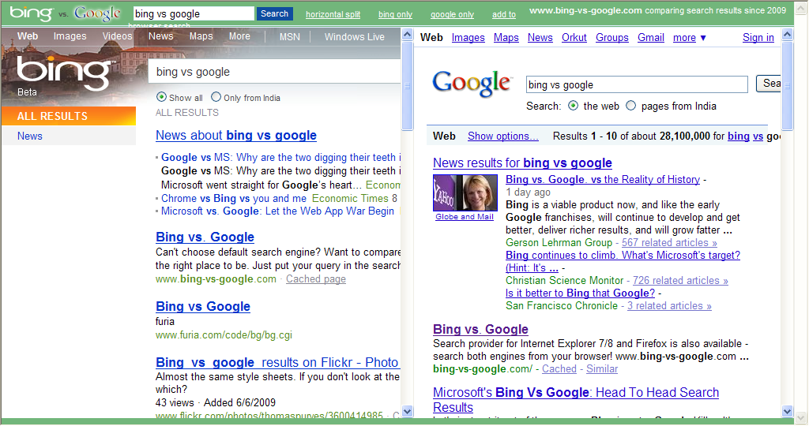Viewport: 809px width, 426px height.
Task: Open Bing result from furia.com
Action: pos(203,307)
